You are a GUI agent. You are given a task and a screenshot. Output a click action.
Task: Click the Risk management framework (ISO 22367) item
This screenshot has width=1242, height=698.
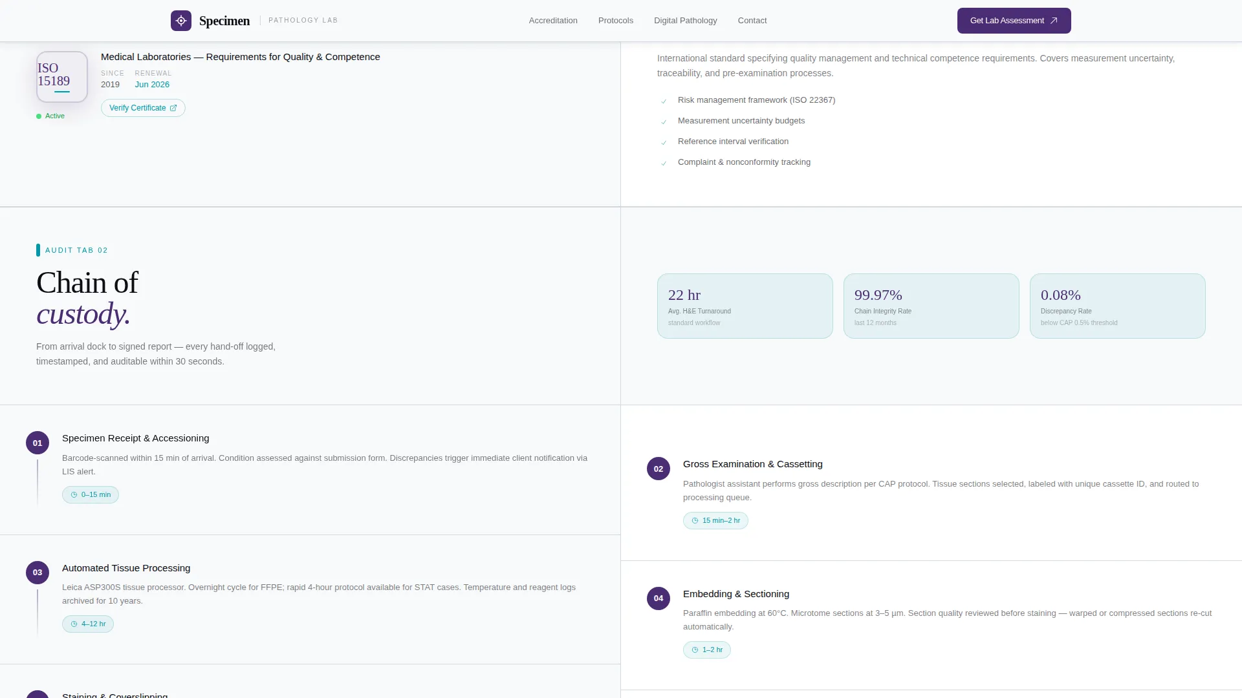pos(756,100)
